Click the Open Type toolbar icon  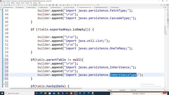click(67, 5)
